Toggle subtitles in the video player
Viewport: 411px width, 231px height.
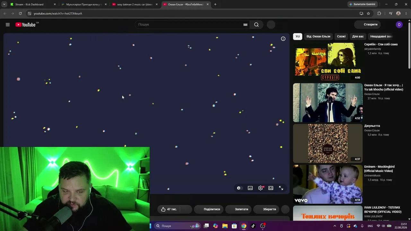click(x=250, y=188)
